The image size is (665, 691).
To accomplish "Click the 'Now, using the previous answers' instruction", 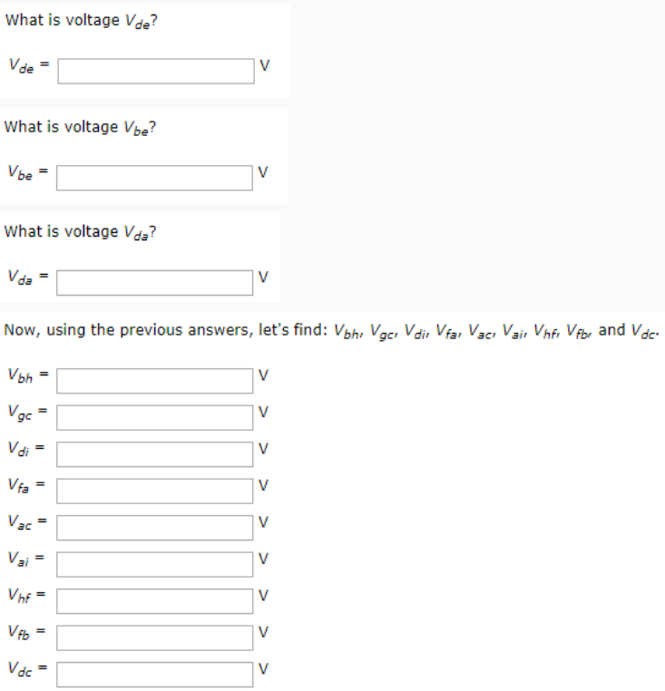I will (332, 331).
